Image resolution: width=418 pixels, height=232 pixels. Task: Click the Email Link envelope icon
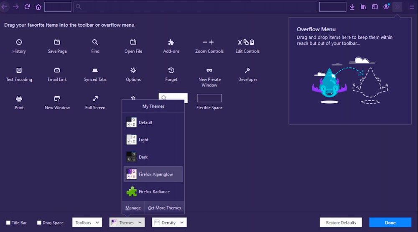click(x=57, y=70)
